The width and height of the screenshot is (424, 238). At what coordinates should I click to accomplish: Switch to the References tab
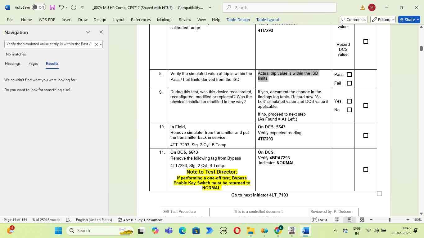pos(141,20)
